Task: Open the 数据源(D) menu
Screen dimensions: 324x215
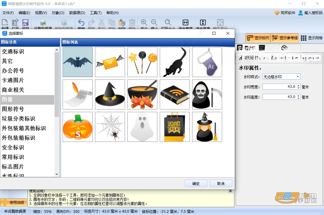Action: click(77, 13)
